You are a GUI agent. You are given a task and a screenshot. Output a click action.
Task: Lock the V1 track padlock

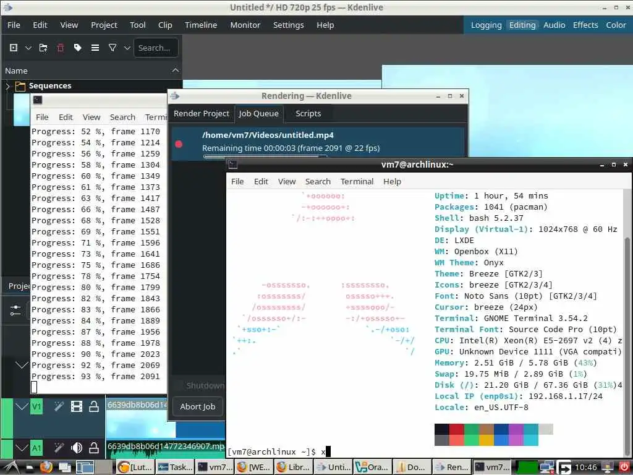pos(94,406)
